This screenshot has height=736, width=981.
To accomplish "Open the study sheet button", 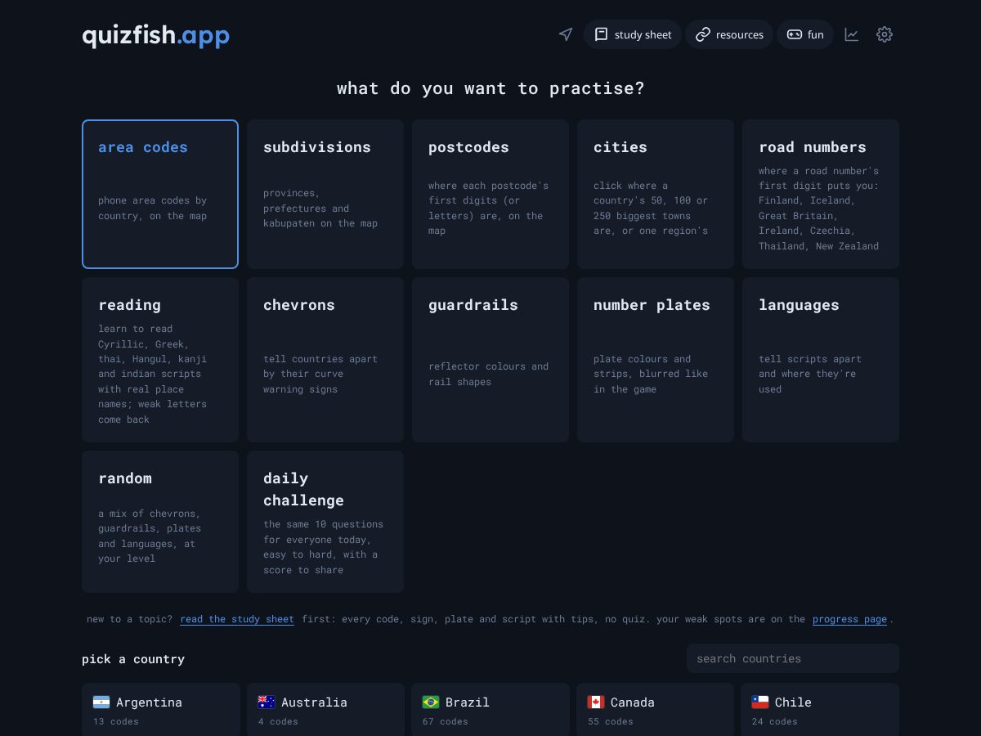I will coord(633,34).
